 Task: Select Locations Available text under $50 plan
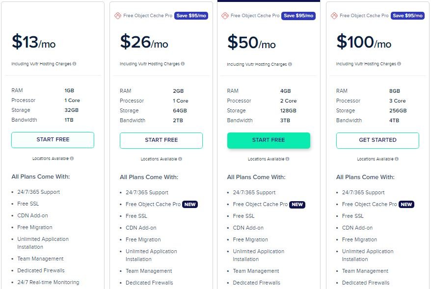(266, 159)
